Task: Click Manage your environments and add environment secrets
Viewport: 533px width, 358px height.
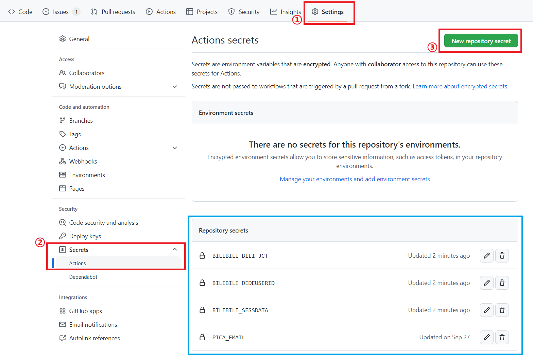Action: click(355, 179)
